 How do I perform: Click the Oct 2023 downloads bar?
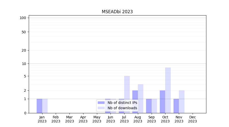[168, 90]
